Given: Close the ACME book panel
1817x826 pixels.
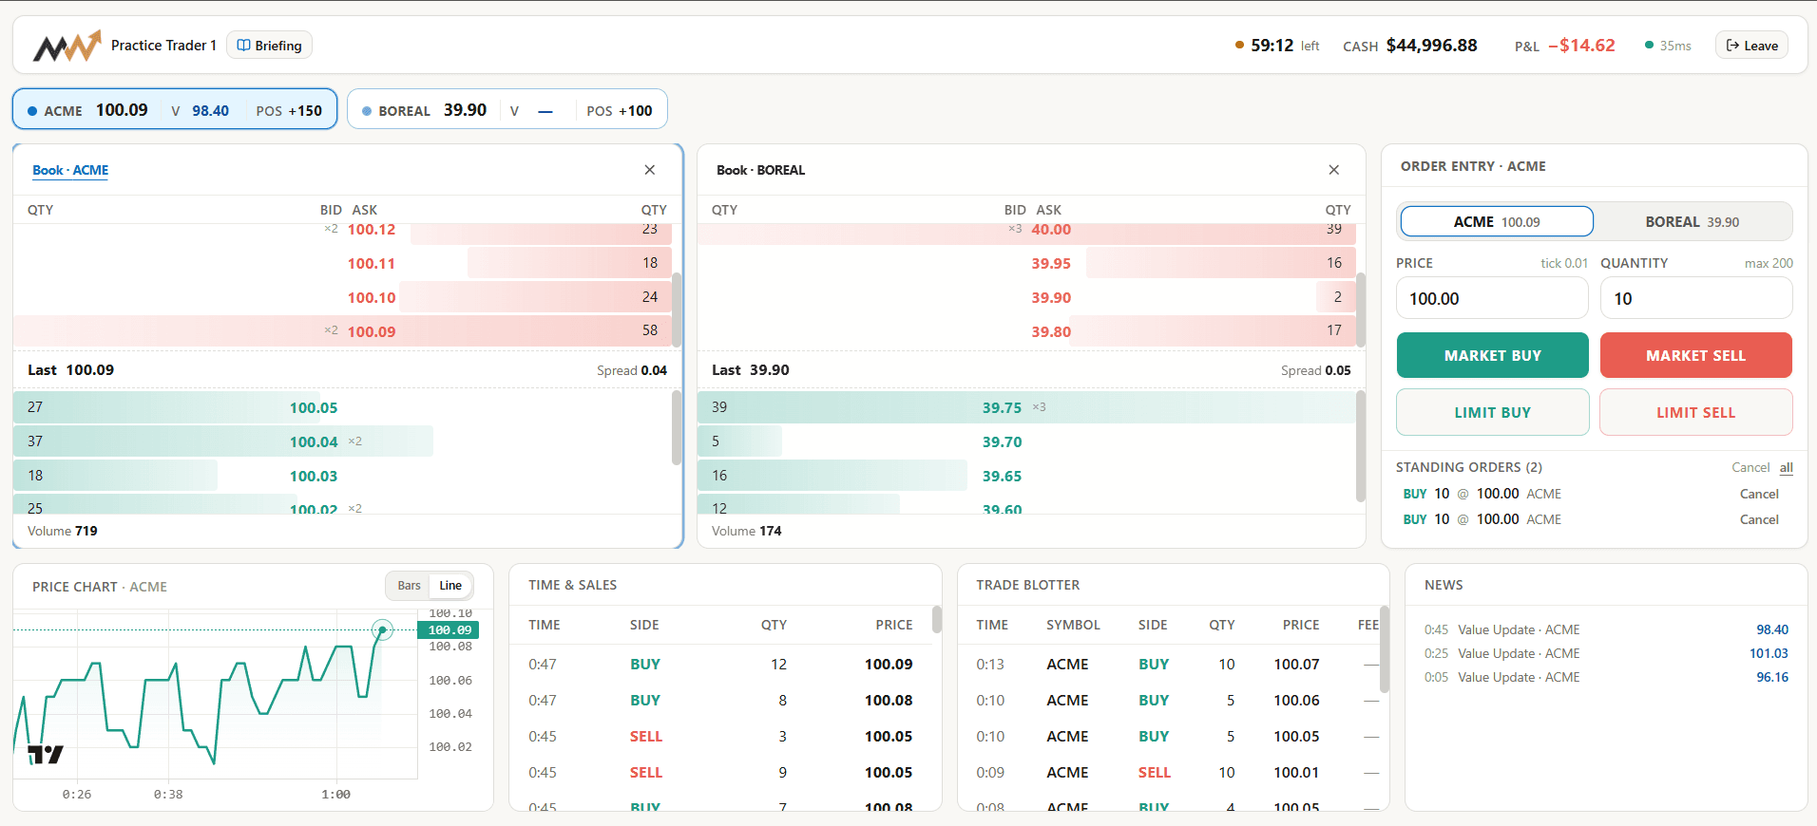Looking at the screenshot, I should pos(650,170).
